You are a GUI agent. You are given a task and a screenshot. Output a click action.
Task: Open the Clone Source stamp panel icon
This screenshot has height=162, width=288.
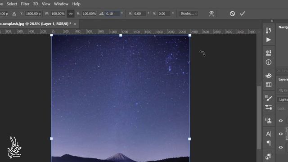coord(269,121)
